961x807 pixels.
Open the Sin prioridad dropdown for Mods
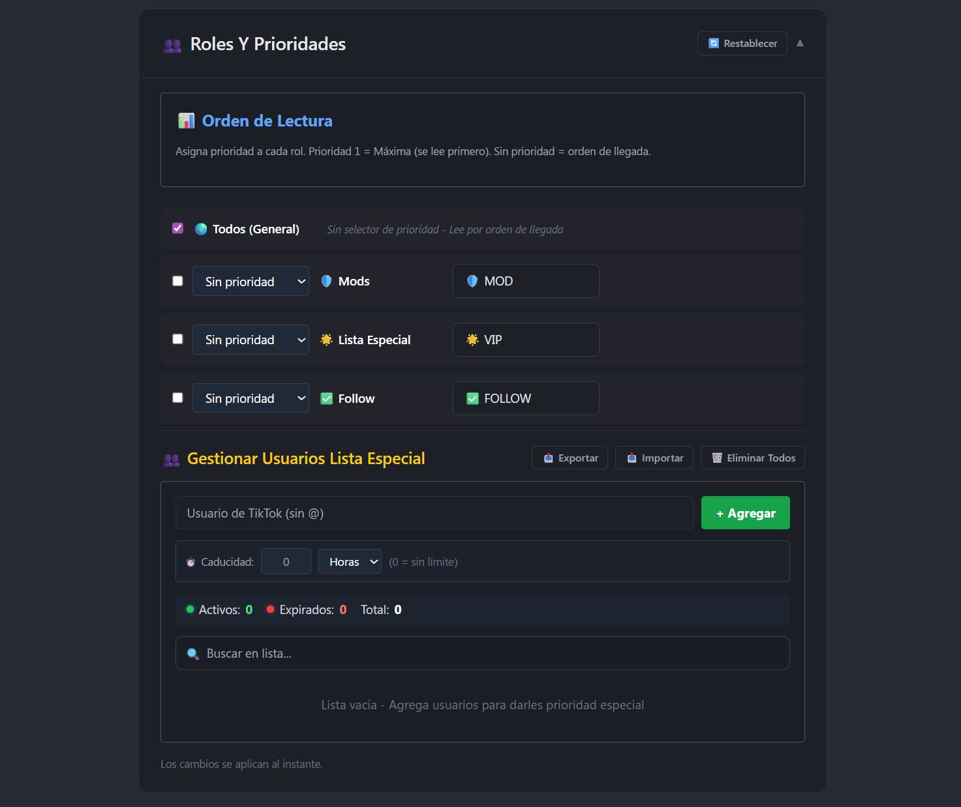tap(251, 281)
